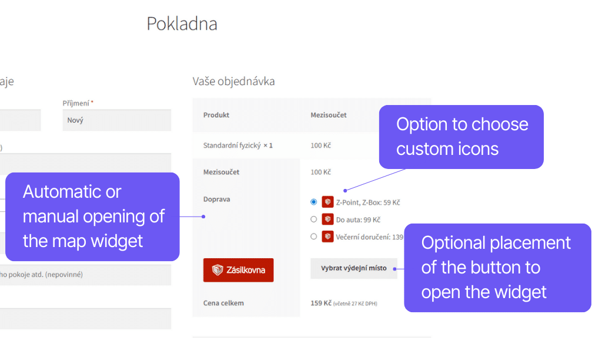
Task: Click the red cube icon next to Do auta
Action: [327, 219]
